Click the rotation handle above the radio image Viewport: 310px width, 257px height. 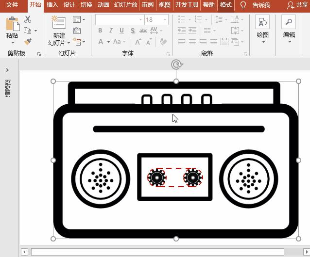point(176,64)
